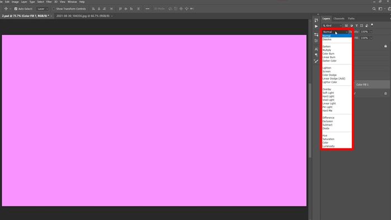Choose Difference blend mode
This screenshot has height=220, width=391.
click(337, 118)
